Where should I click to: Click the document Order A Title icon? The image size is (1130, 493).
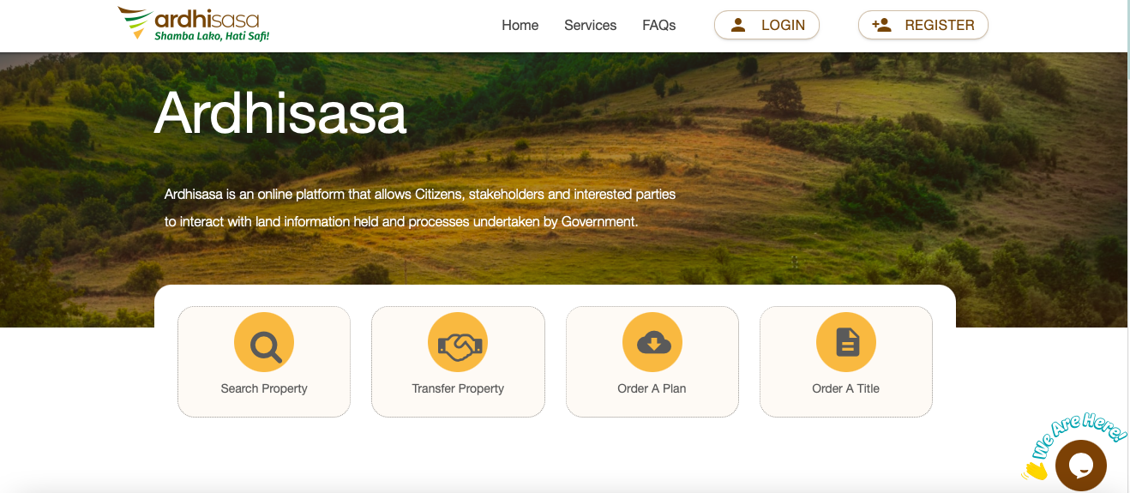coord(846,343)
